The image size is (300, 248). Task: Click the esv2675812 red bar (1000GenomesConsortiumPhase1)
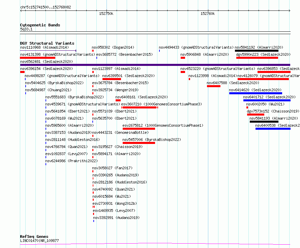pyautogui.click(x=139, y=129)
